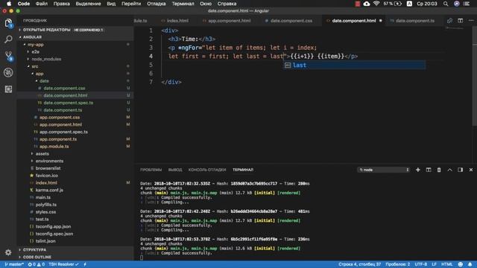The height and width of the screenshot is (268, 477).
Task: Split the terminal panel
Action: click(x=429, y=170)
